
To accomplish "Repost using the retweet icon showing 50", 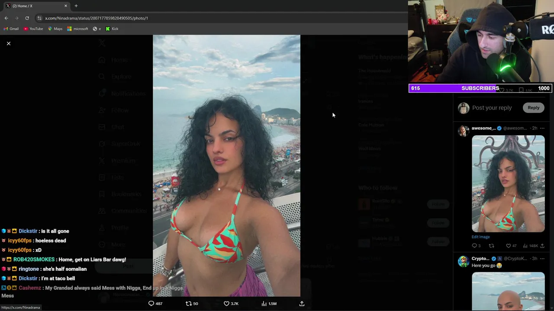I will (192, 304).
